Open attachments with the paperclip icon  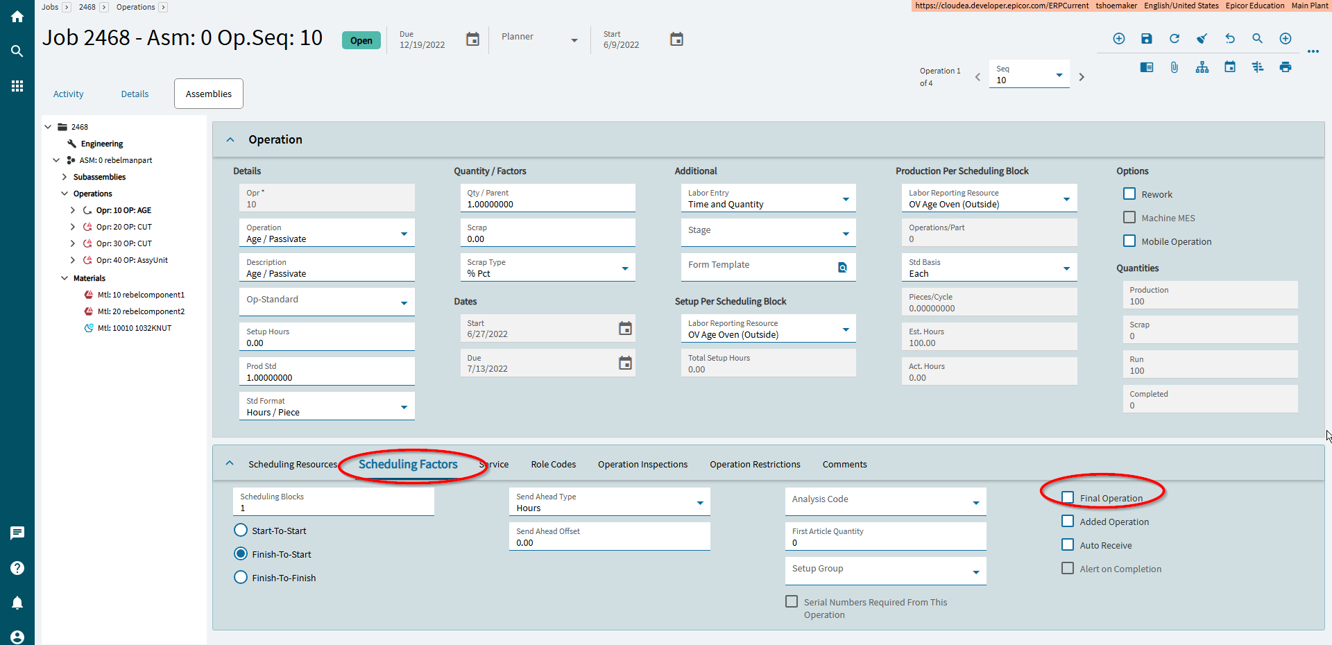tap(1174, 67)
